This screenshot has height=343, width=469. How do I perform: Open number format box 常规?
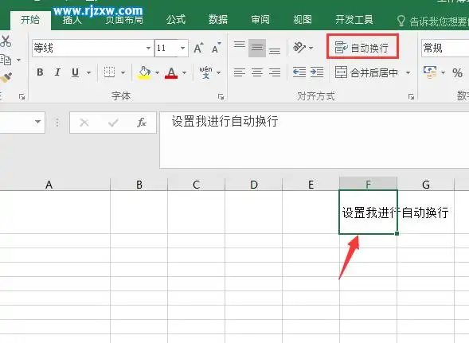click(x=445, y=48)
